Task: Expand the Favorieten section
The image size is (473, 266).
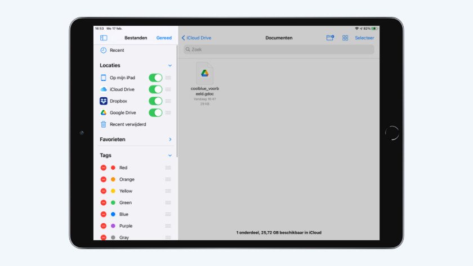Action: point(170,139)
